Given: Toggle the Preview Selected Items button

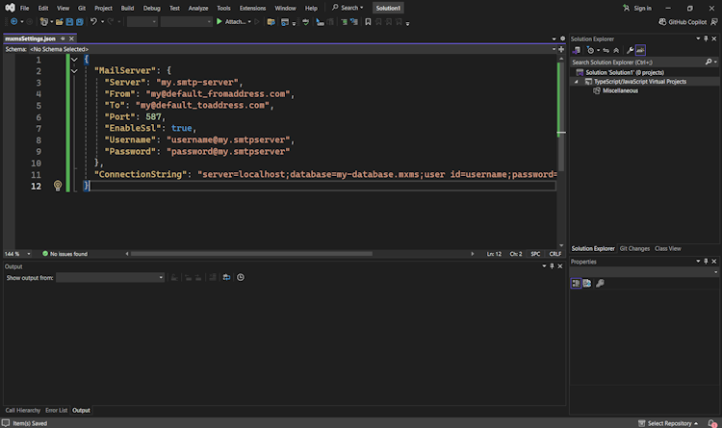Looking at the screenshot, I should pyautogui.click(x=640, y=50).
